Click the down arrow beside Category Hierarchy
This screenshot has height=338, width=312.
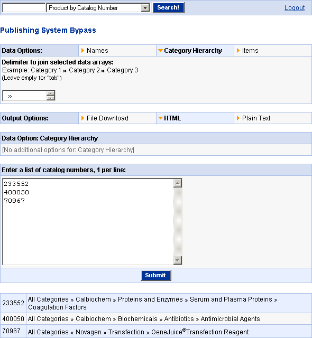pyautogui.click(x=160, y=51)
